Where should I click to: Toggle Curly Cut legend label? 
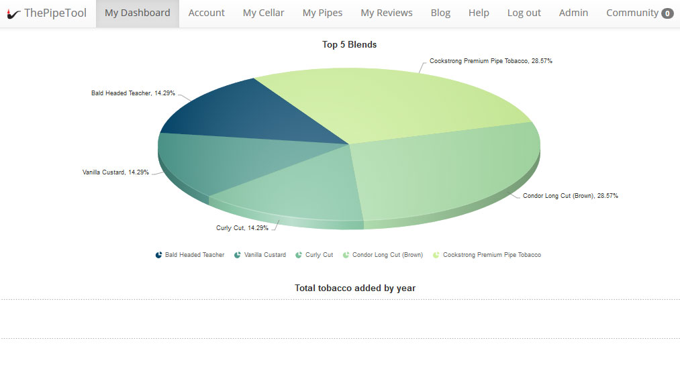[x=319, y=255]
